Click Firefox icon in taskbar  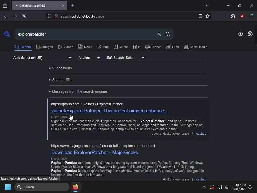pos(76,187)
